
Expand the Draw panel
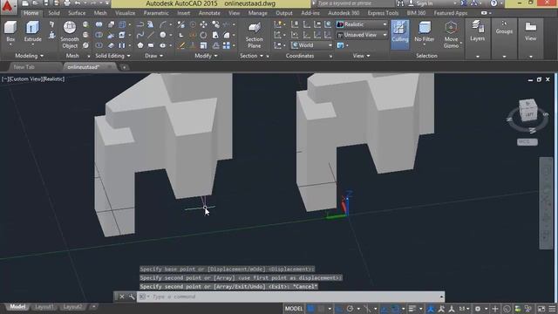coord(153,56)
